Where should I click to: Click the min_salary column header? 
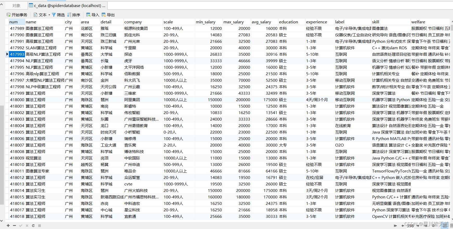coord(209,22)
